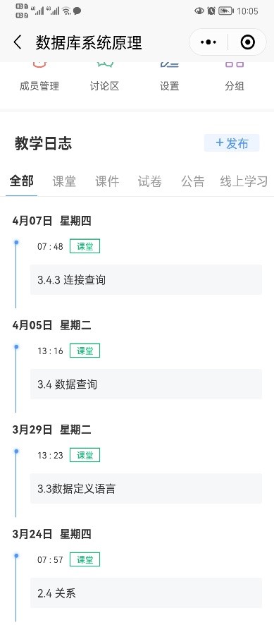Viewport: 274px width, 625px height.
Task: Switch to the 试卷 tab
Action: click(x=150, y=181)
